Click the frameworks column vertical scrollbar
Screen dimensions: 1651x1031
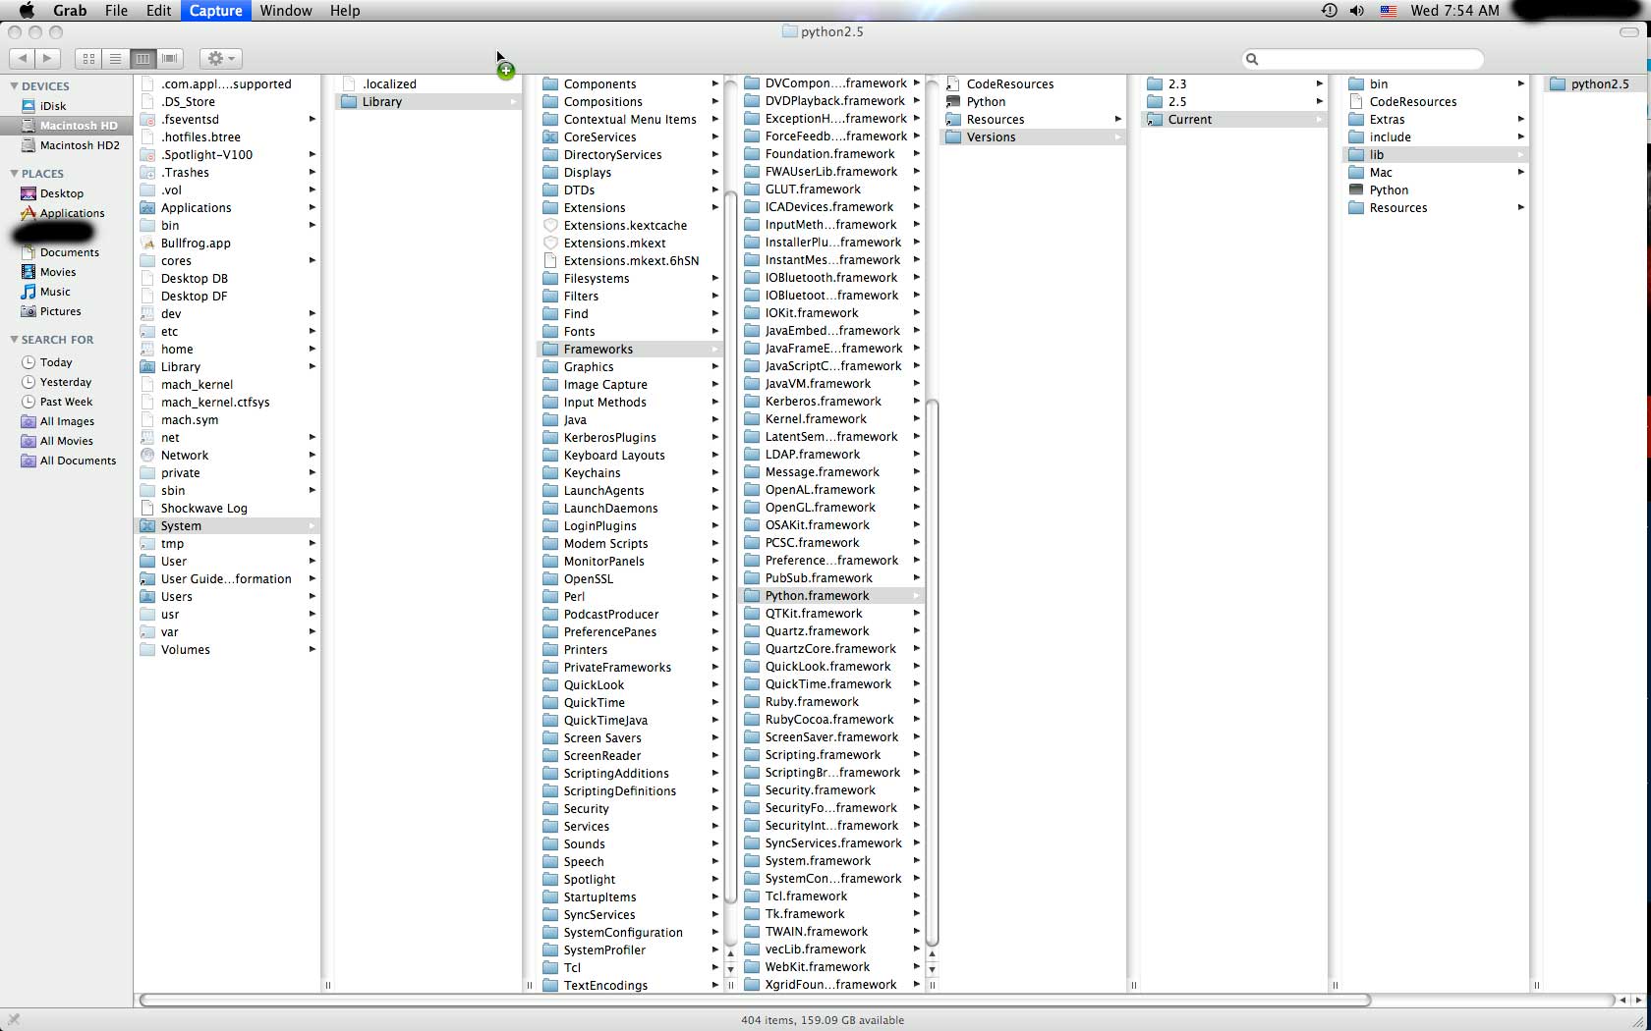pos(932,673)
